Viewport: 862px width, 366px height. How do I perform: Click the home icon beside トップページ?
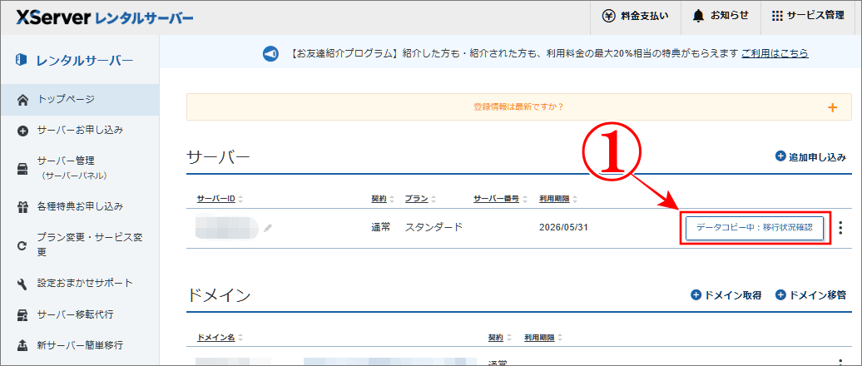(x=22, y=100)
